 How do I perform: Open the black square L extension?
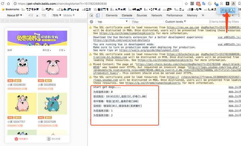(x=228, y=4)
